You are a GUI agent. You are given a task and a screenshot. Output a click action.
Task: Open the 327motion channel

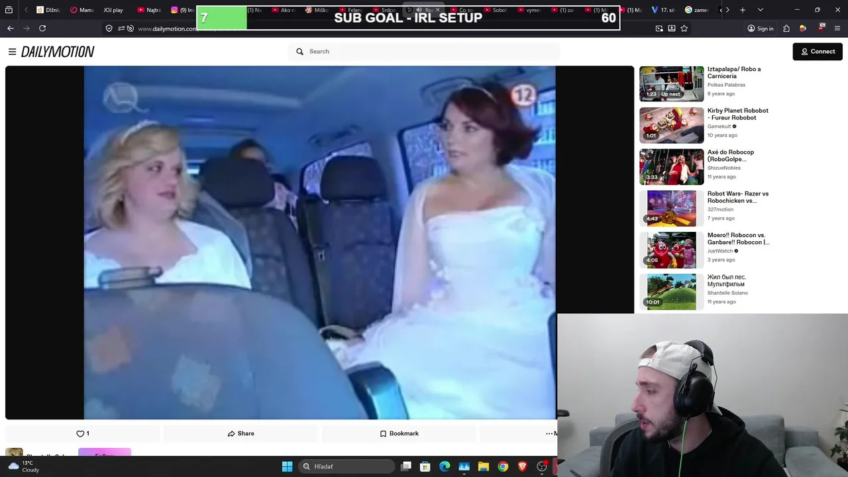720,209
